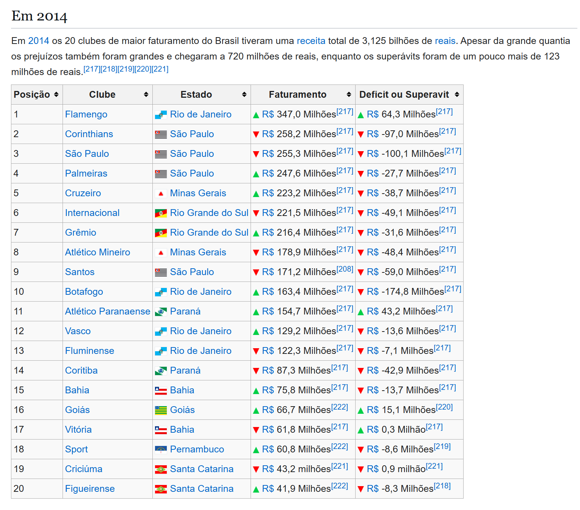The height and width of the screenshot is (510, 580).
Task: Open the Santa Catarina link in Criciúma row
Action: tap(202, 469)
